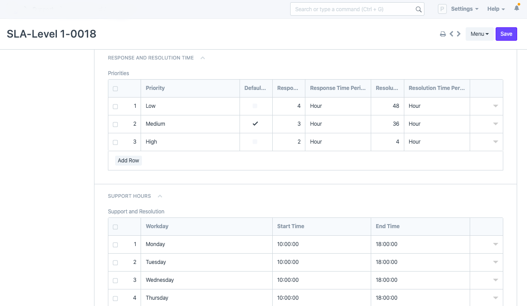Tick the checkbox for High priority row
Viewport: 527px width, 306px height.
tap(115, 142)
